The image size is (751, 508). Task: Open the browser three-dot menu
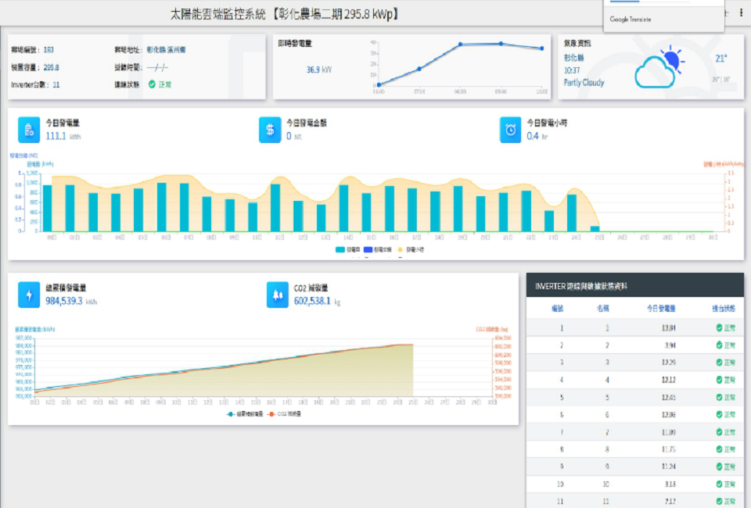tap(741, 13)
